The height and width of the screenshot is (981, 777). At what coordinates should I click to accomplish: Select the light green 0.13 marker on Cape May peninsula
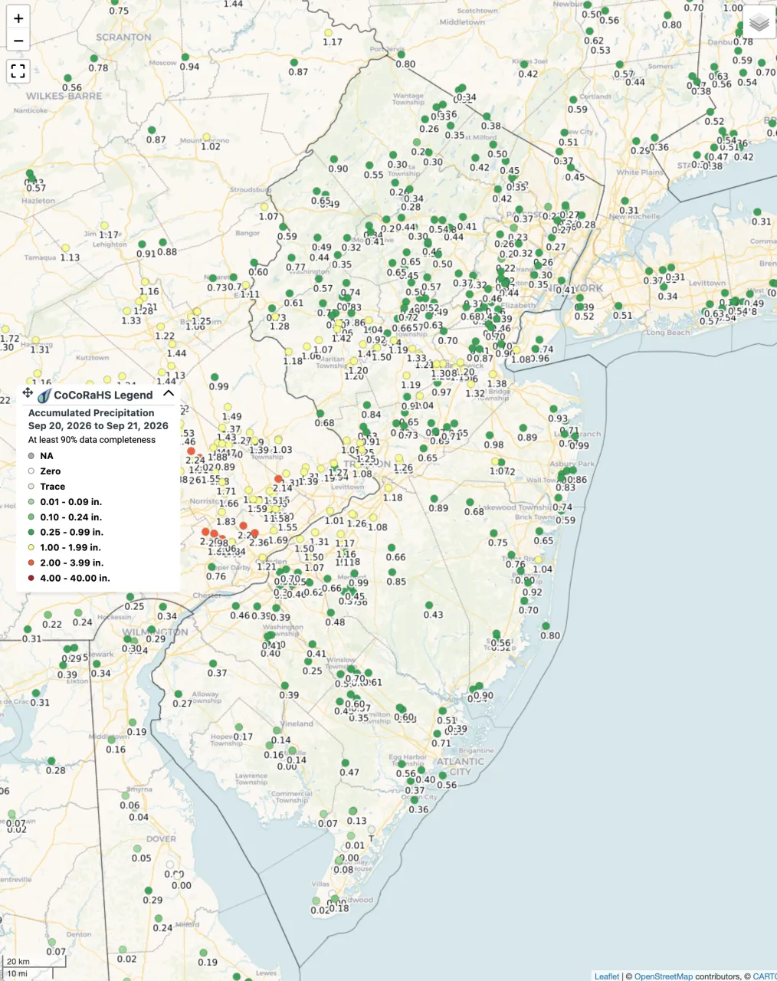click(x=352, y=811)
